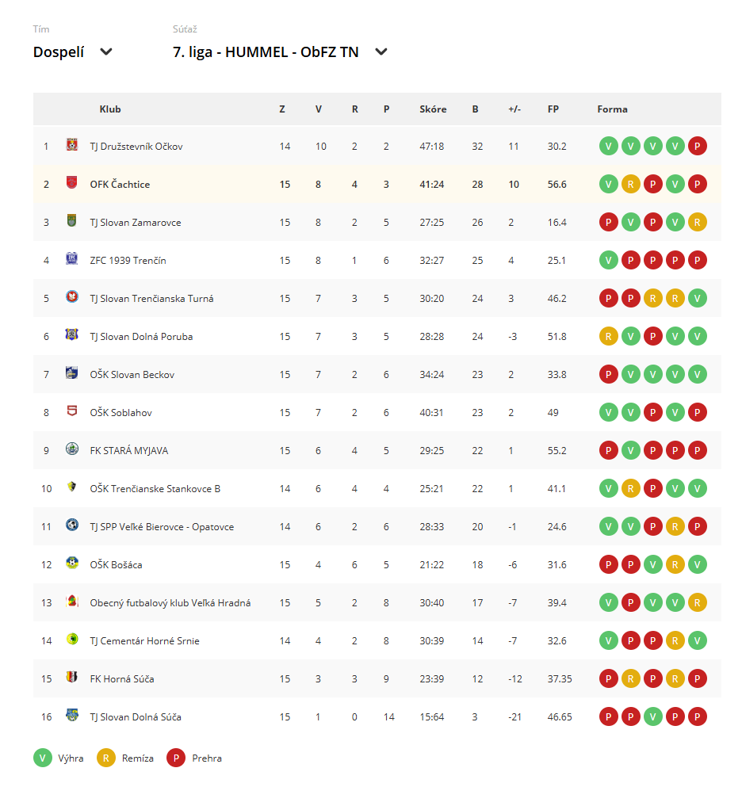Click OŠK Soblahov club logo

(x=72, y=411)
